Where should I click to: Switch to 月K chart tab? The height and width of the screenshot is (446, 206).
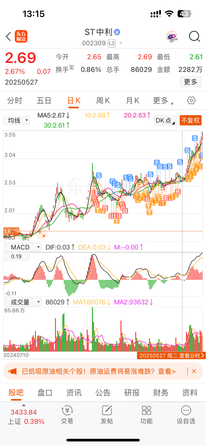click(133, 101)
